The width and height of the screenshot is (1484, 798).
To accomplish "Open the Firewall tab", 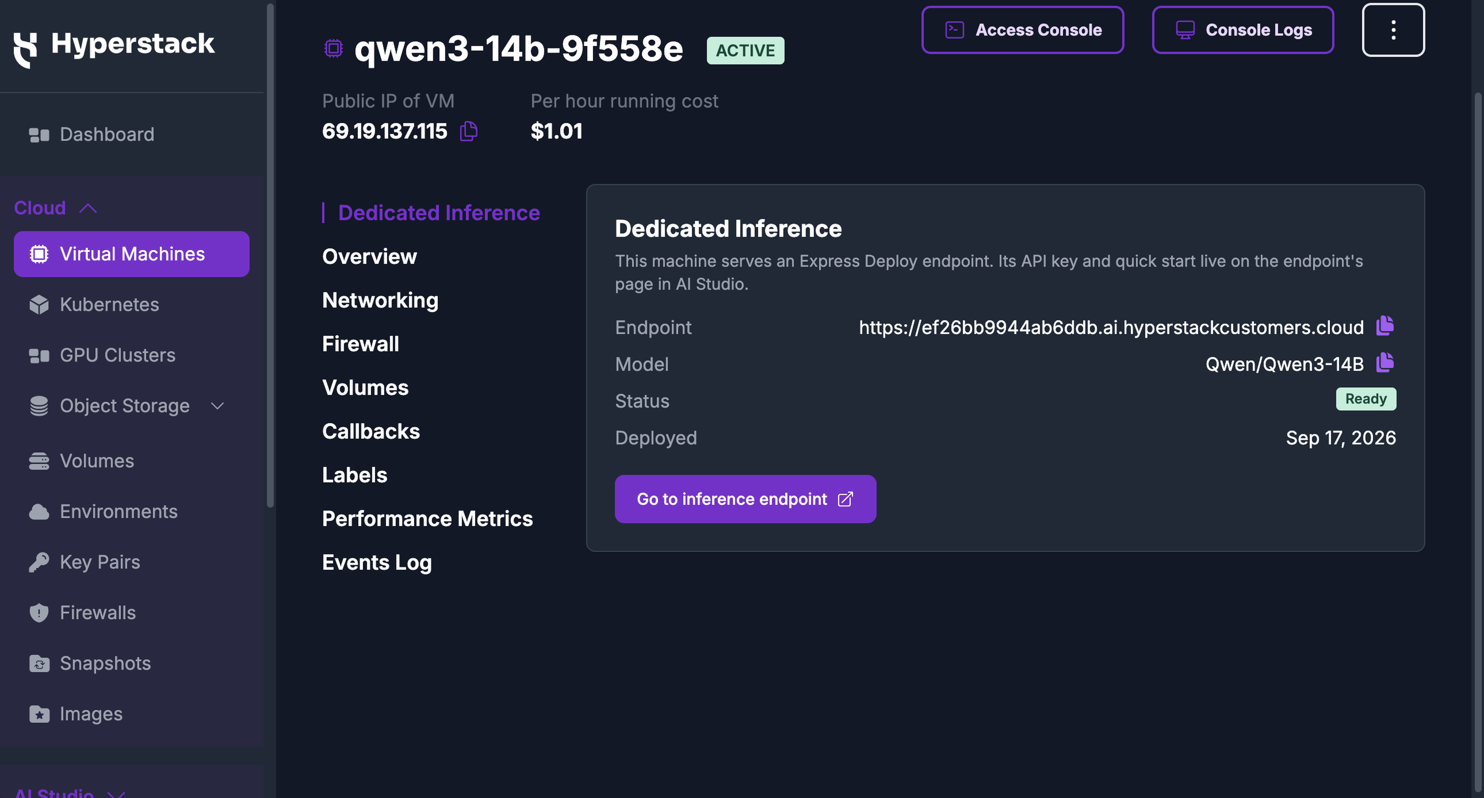I will click(361, 344).
